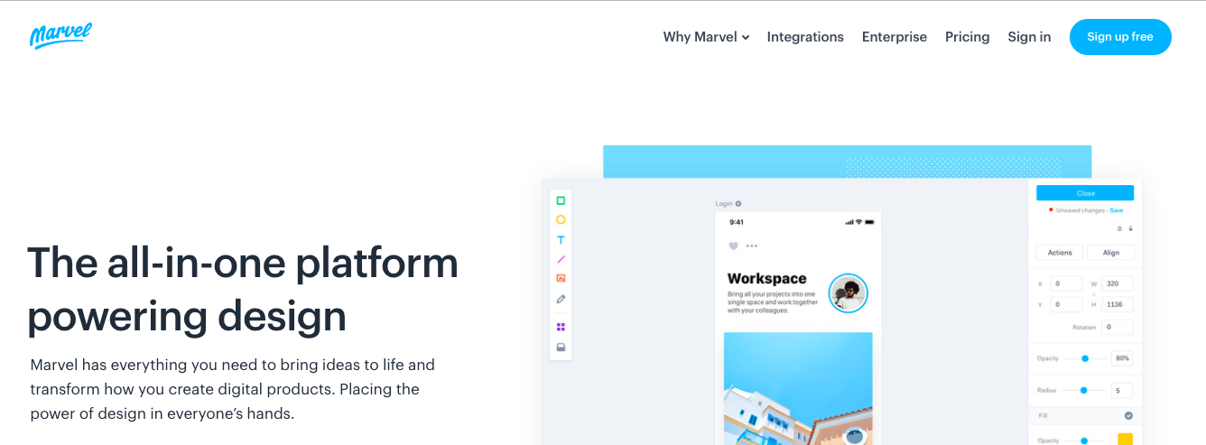Select the Pencil draw tool
The height and width of the screenshot is (445, 1206).
561,299
